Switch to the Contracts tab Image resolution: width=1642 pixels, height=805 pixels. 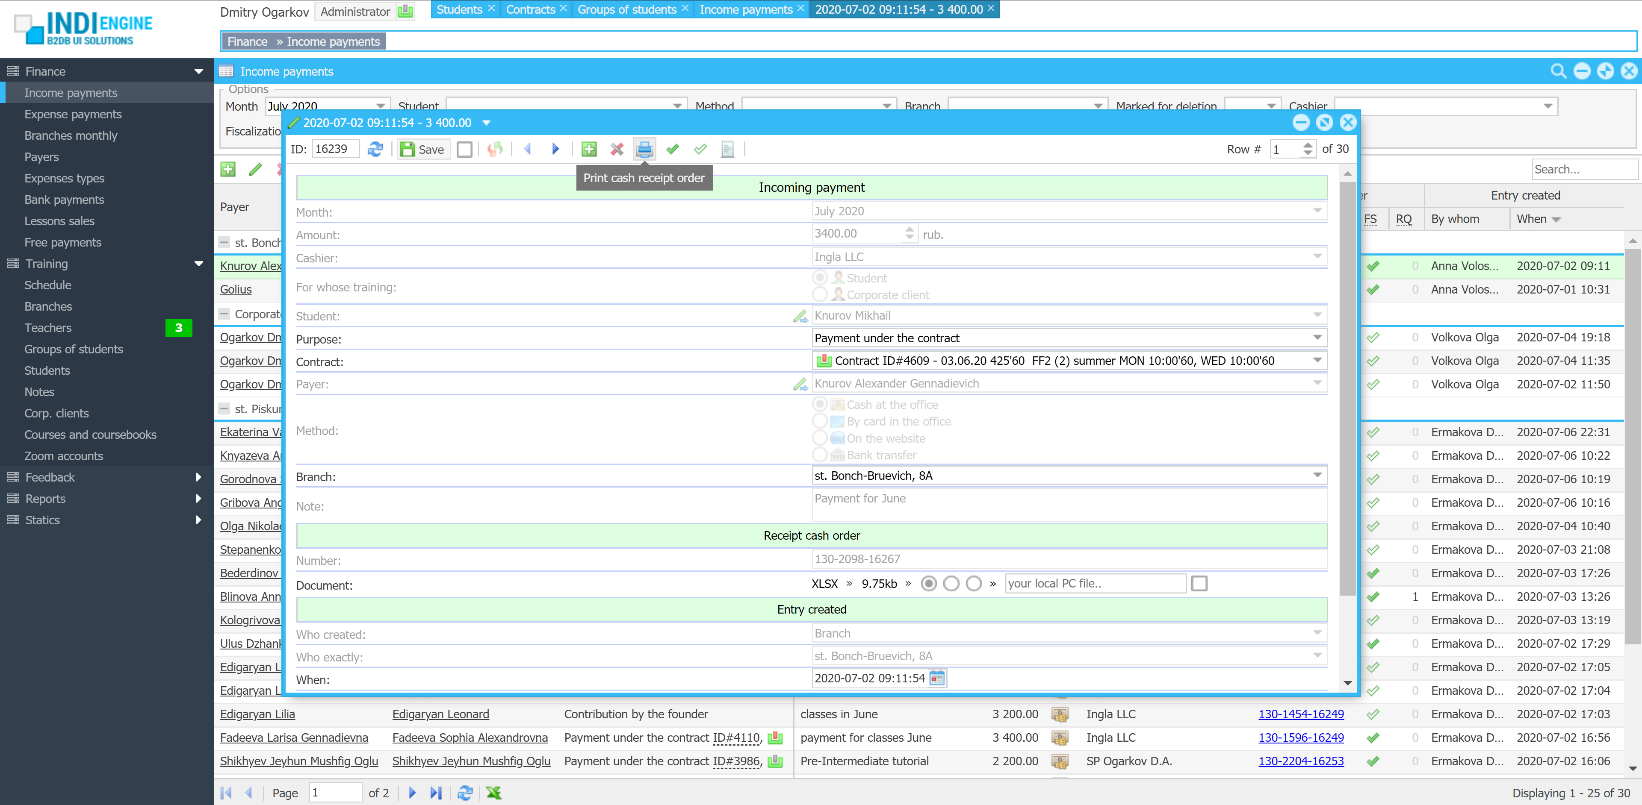pyautogui.click(x=530, y=9)
